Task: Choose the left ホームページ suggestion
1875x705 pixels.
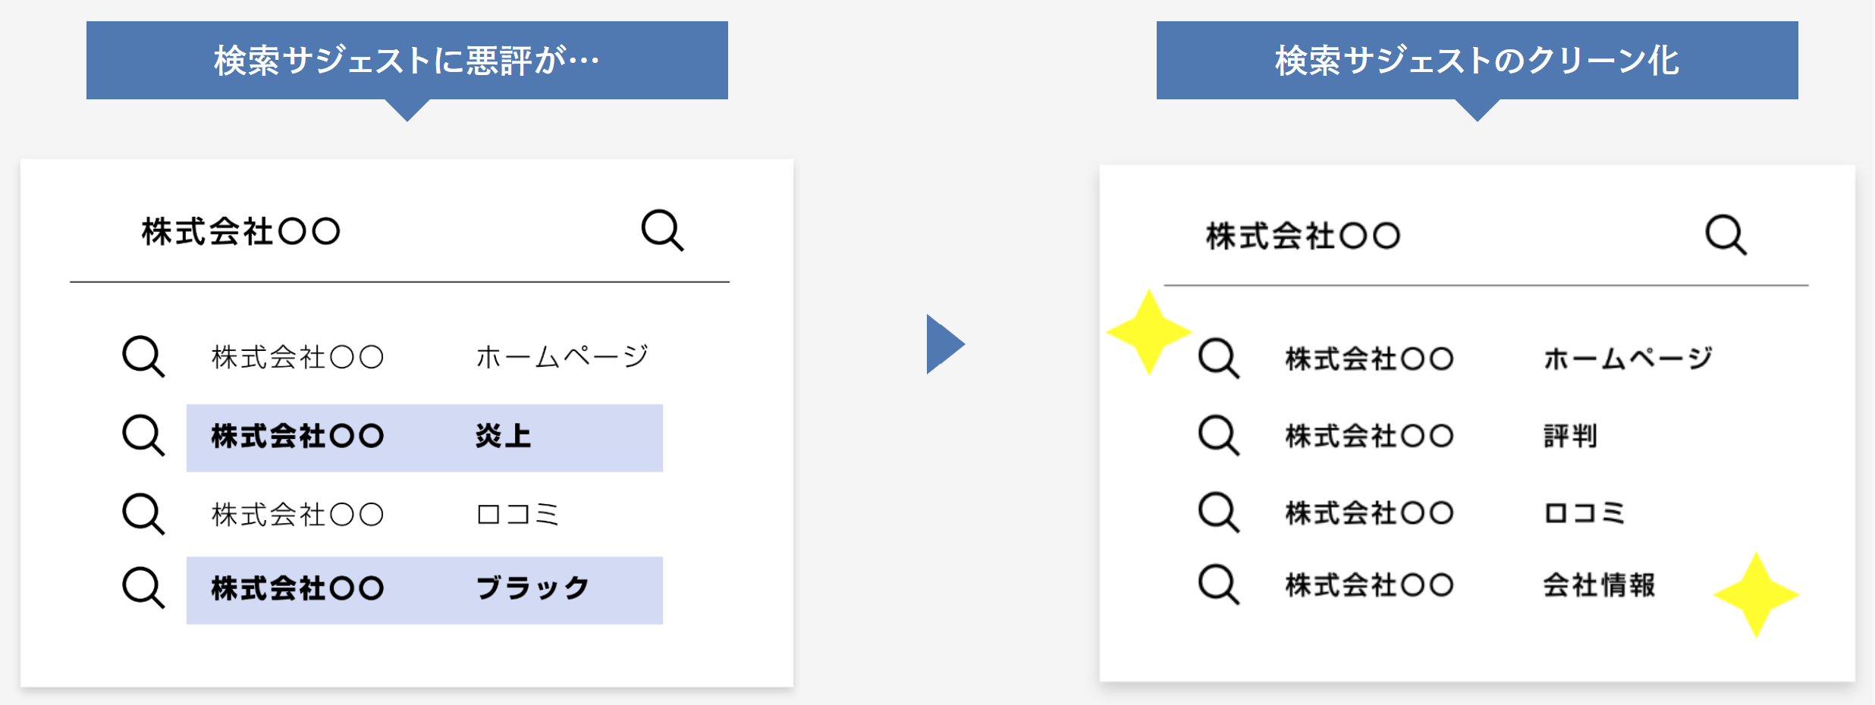Action: point(430,356)
